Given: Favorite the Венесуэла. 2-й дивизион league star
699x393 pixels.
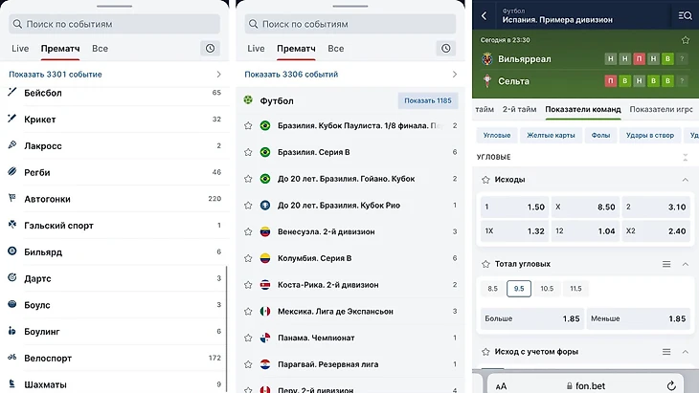Looking at the screenshot, I should click(x=249, y=231).
